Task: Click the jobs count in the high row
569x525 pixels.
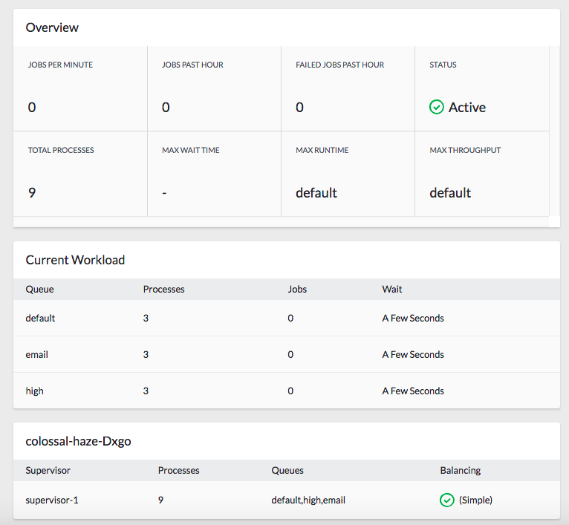Action: click(290, 391)
